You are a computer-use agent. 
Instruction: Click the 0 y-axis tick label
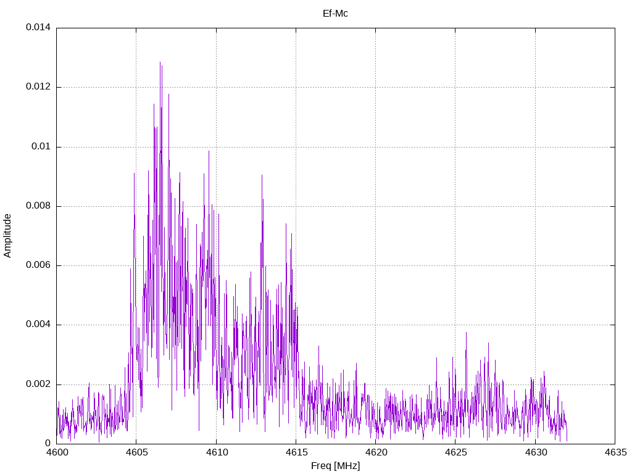coord(48,443)
